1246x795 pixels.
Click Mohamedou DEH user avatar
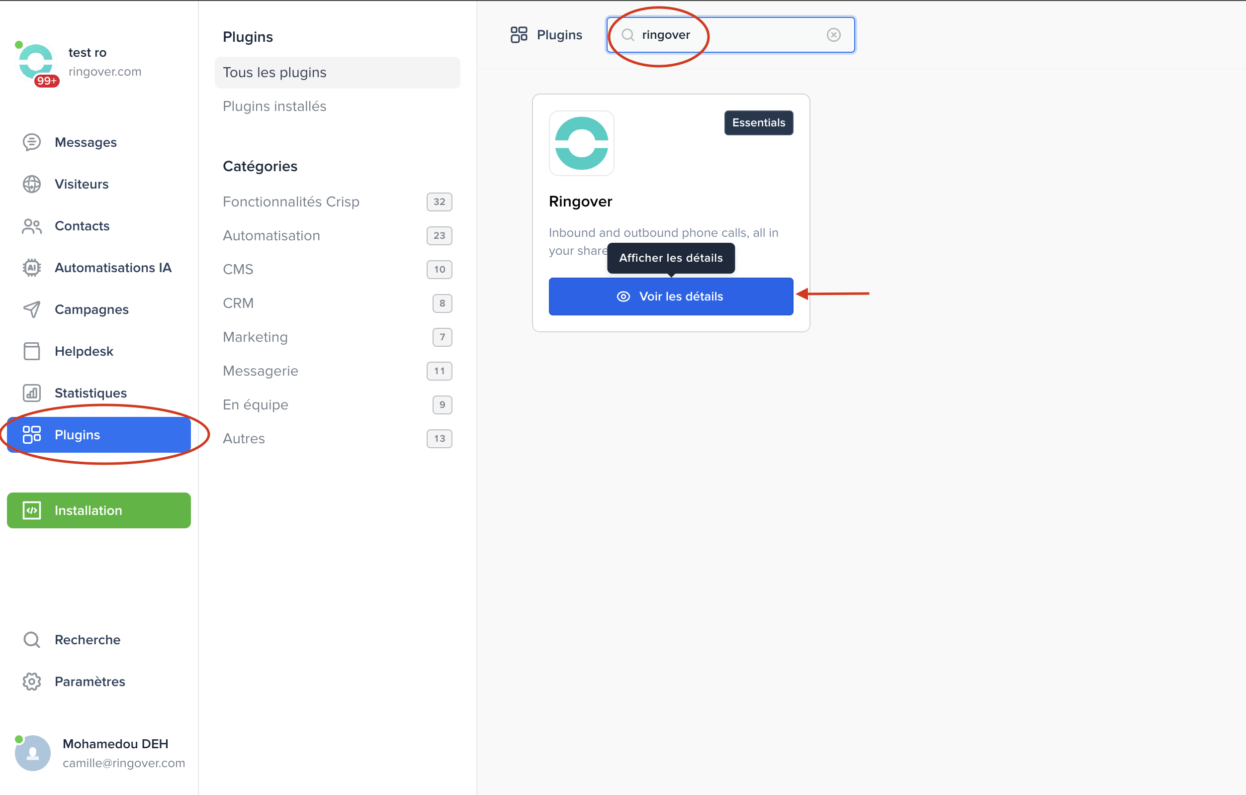tap(33, 753)
